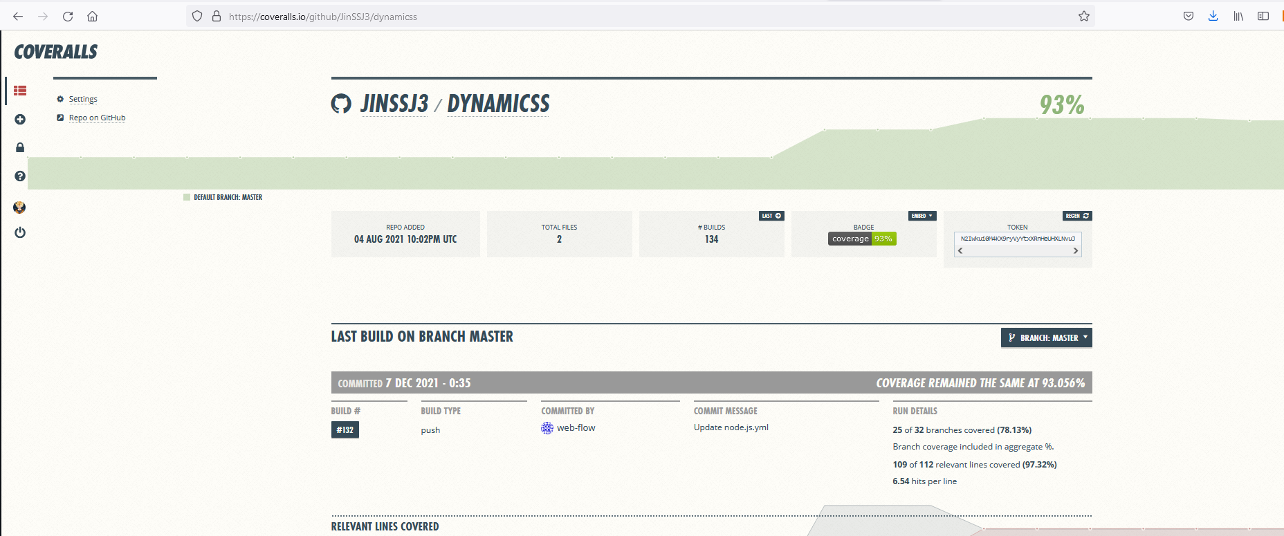Open the DYNAMICSS repo title link

click(498, 104)
